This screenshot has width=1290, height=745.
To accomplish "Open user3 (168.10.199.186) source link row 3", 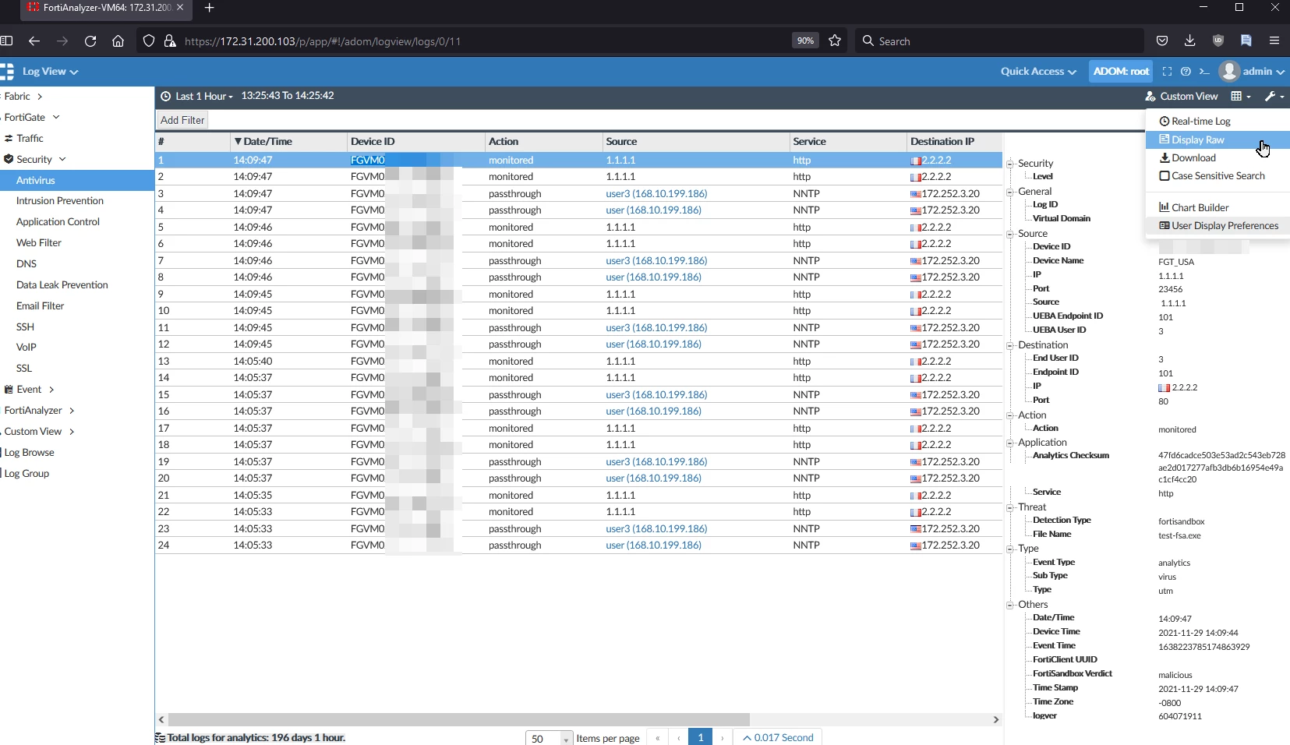I will [656, 193].
